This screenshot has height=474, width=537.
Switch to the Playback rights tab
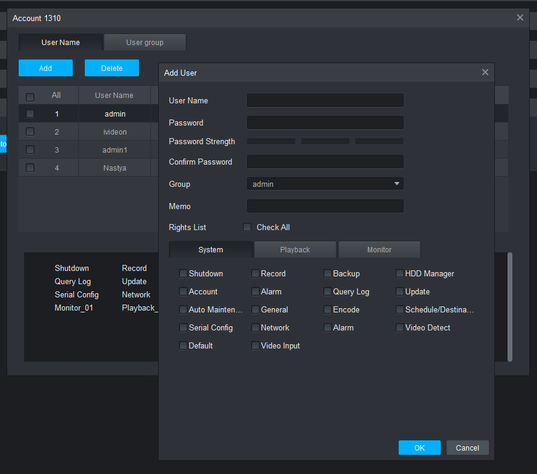(x=295, y=249)
